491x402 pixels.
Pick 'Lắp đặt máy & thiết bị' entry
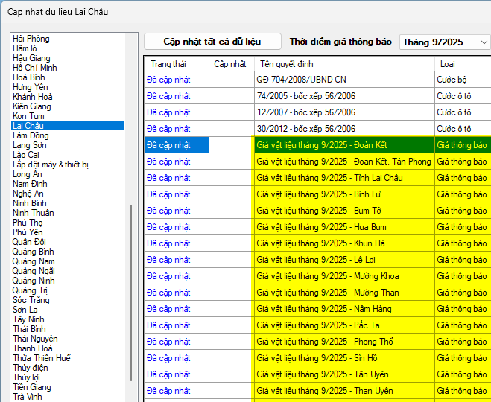click(x=51, y=165)
